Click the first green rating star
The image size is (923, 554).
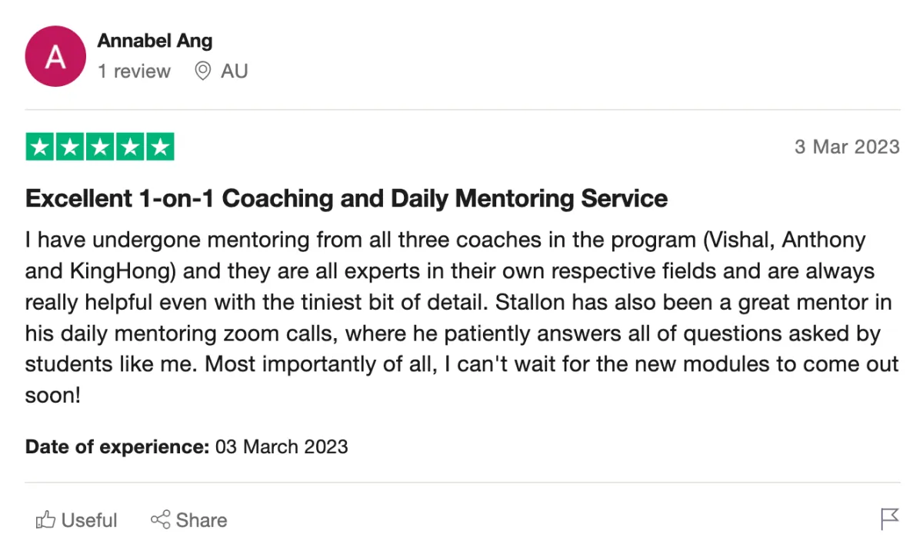(40, 147)
